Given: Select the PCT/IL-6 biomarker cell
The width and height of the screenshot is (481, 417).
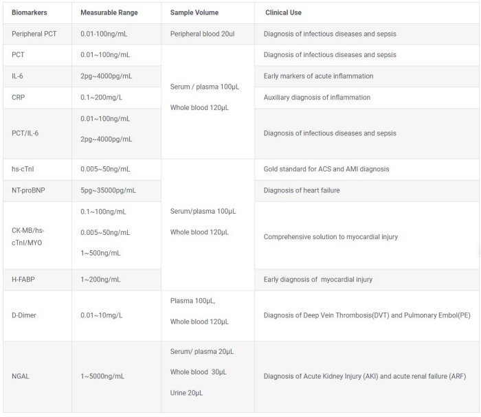Looking at the screenshot, I should [25, 133].
